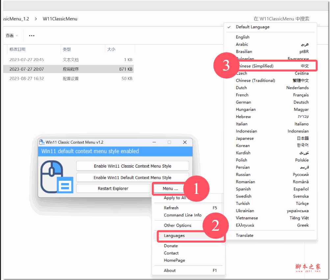Image resolution: width=330 pixels, height=280 pixels.
Task: Select Chinese (Traditional) 繁體中文 language
Action: (x=270, y=81)
